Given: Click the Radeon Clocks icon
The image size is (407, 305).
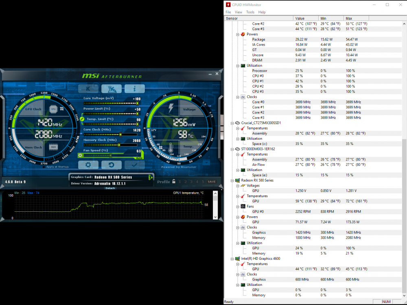Looking at the screenshot, I should 243,227.
